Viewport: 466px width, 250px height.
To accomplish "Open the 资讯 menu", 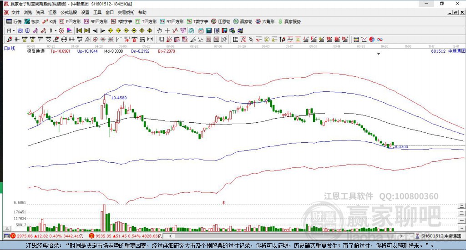I will (x=40, y=12).
